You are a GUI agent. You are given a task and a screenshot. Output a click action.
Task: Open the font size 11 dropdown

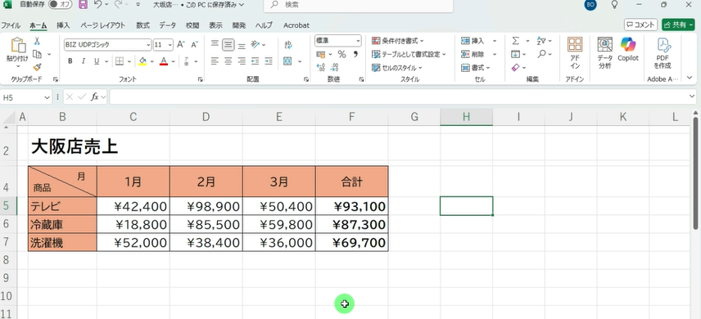pyautogui.click(x=170, y=45)
